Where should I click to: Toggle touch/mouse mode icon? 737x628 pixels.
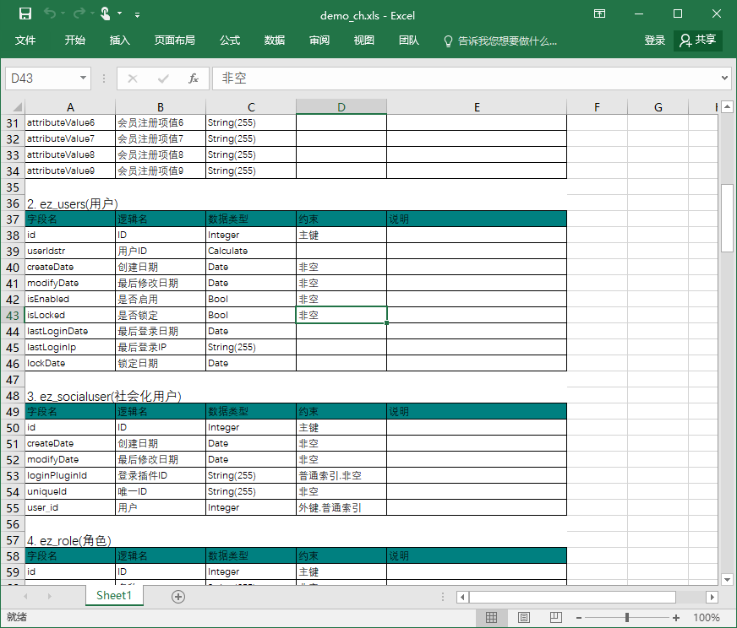pos(106,14)
